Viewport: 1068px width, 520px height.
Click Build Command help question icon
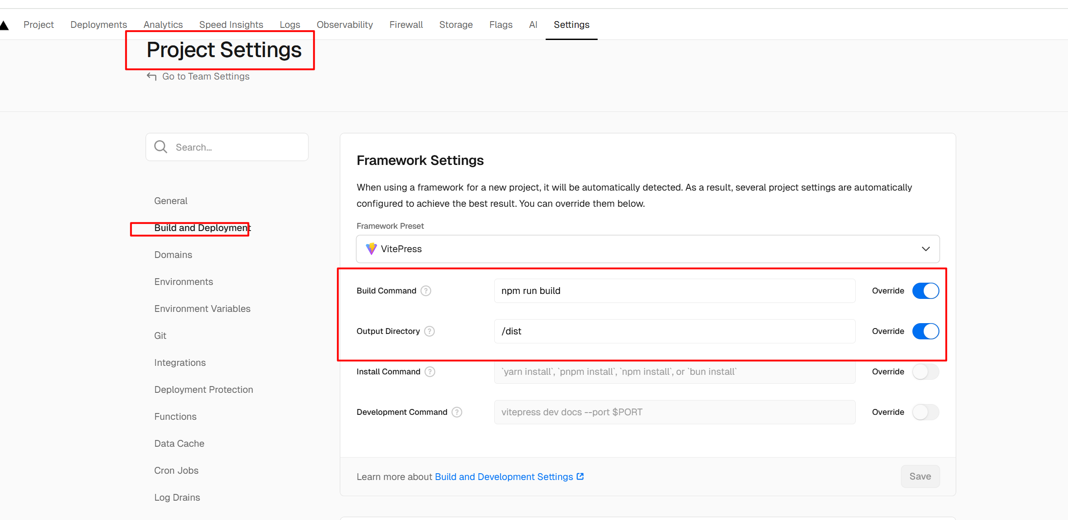426,291
